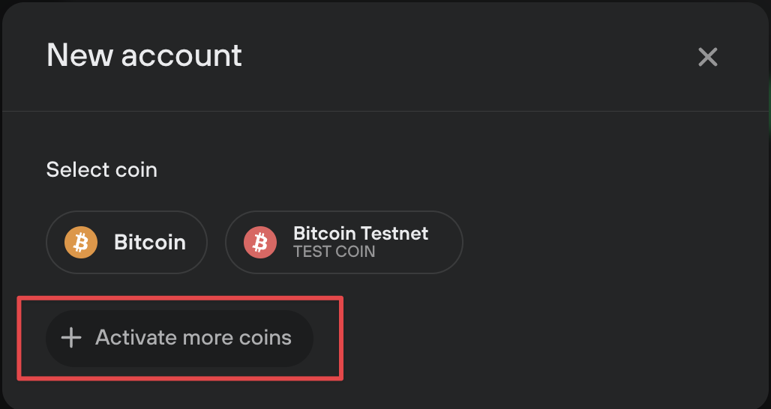The height and width of the screenshot is (409, 771).
Task: Click right end of Activate more coins button
Action: (306, 339)
